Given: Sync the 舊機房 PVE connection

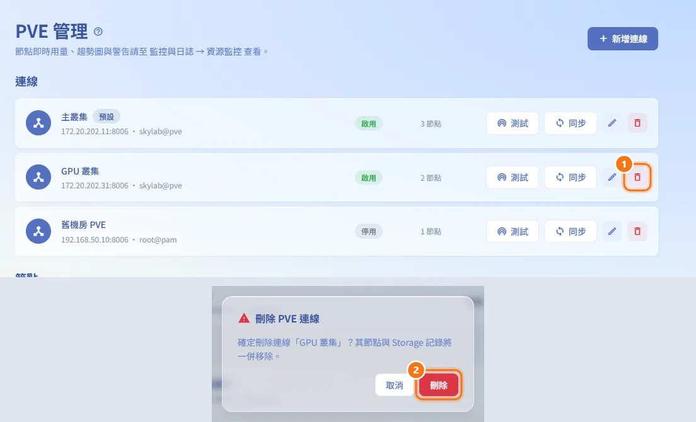Looking at the screenshot, I should click(x=571, y=231).
